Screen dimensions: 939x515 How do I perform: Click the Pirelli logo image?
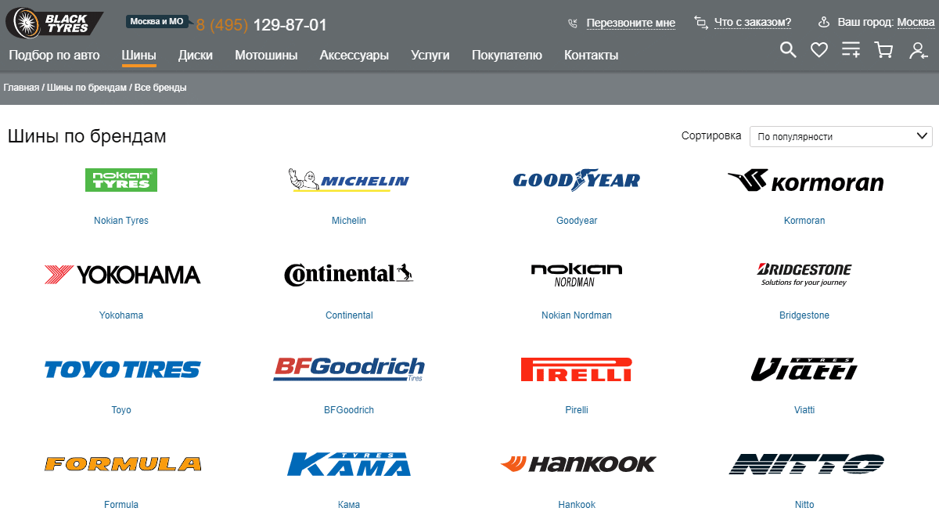pyautogui.click(x=577, y=369)
